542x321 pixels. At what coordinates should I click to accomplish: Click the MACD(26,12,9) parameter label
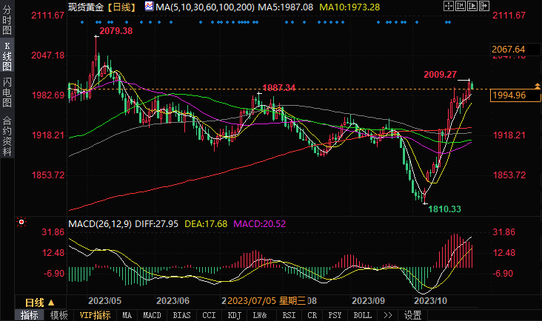click(100, 223)
